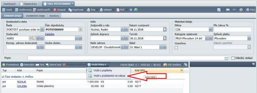Screen dimensions: 257x93
Task: Expand the Způsob platby dropdown
Action: point(249,38)
